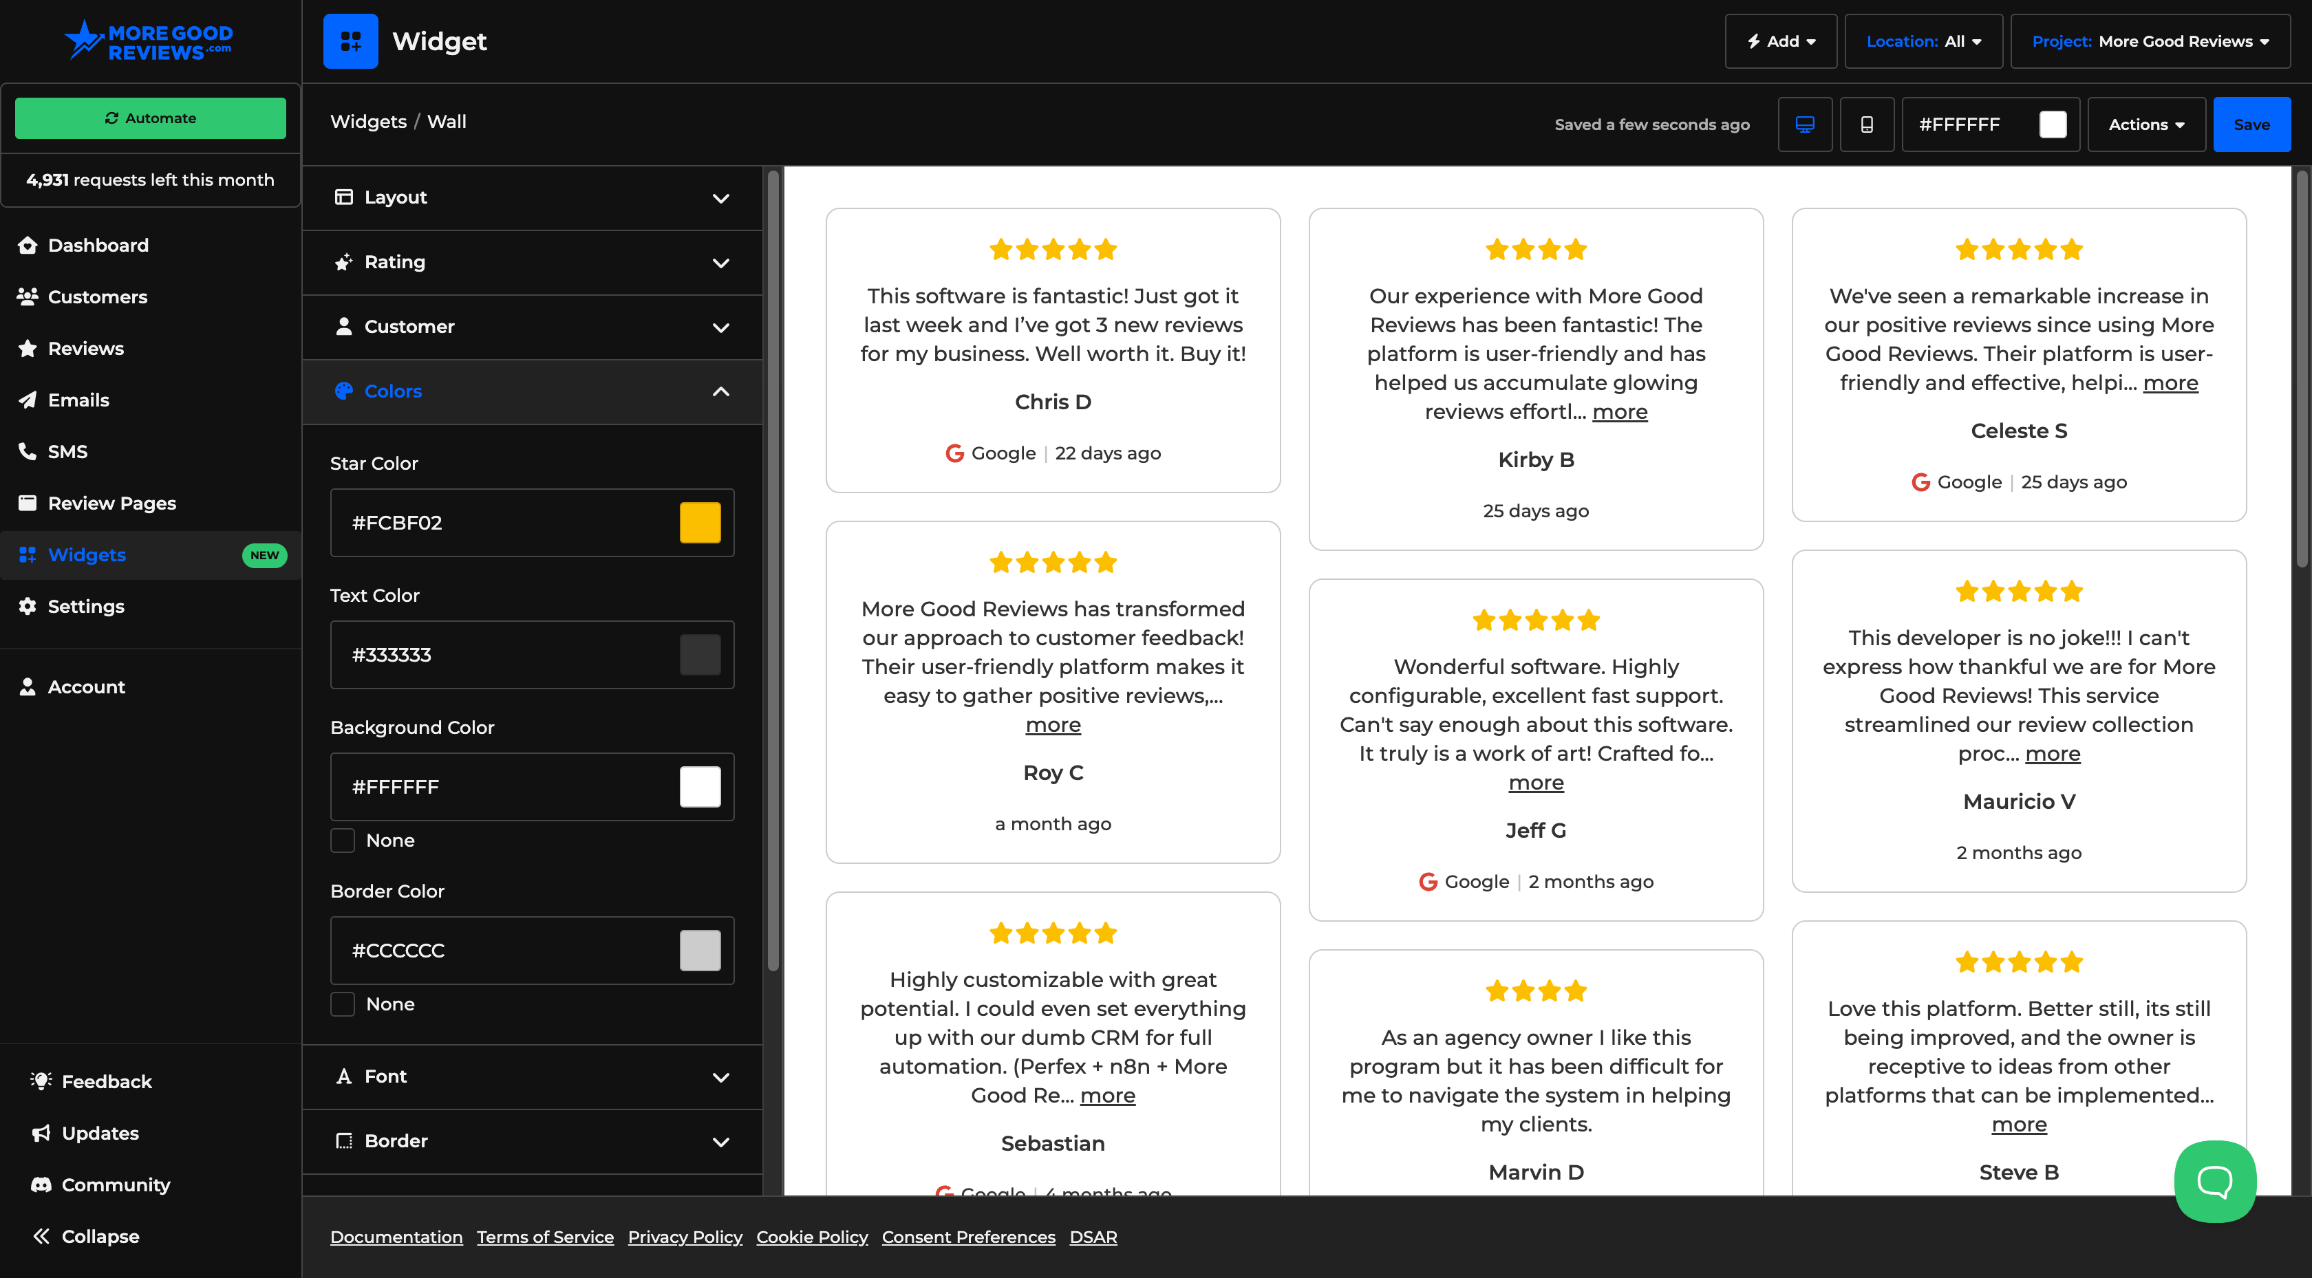Image resolution: width=2312 pixels, height=1278 pixels.
Task: Open the Reviews sidebar item
Action: coord(85,348)
